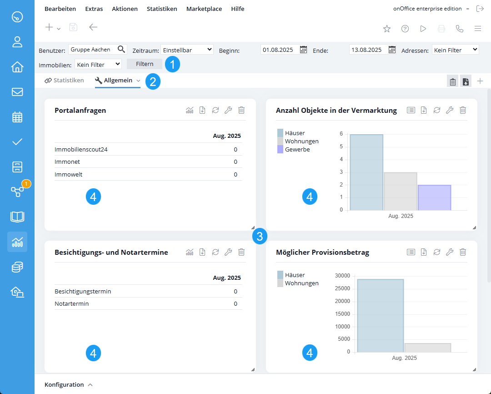
Task: Click the Filtern button
Action: pos(145,64)
